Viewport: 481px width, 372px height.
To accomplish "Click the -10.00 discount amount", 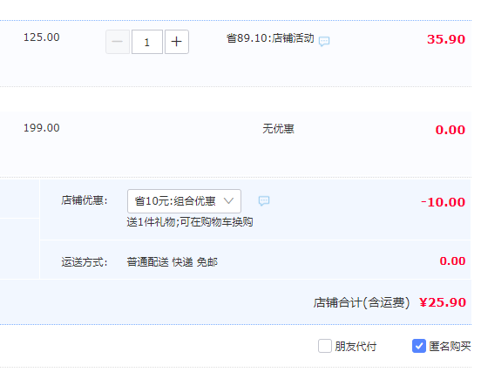I will point(444,202).
